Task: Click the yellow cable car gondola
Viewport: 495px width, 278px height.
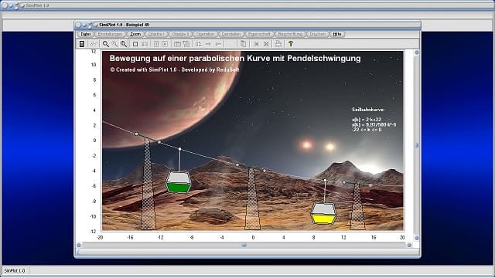Action: (x=323, y=213)
